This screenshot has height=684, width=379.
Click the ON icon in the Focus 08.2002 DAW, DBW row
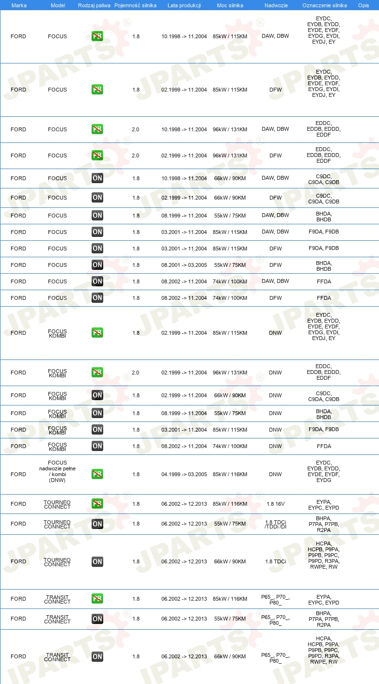pos(97,281)
